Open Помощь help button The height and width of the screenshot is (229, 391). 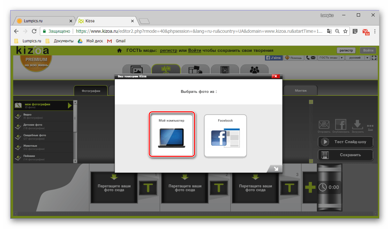(294, 58)
